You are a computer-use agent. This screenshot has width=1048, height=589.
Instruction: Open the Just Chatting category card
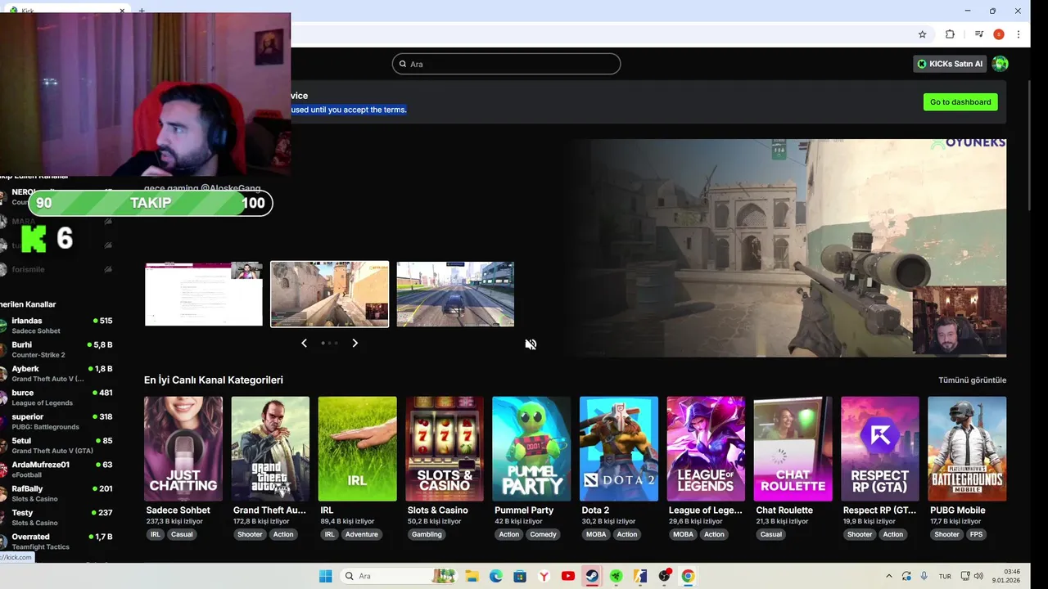click(183, 449)
